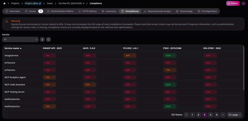Viewport: 248px width, 121px height.
Task: Open the Authorization Matrix tab
Action: (60, 11)
